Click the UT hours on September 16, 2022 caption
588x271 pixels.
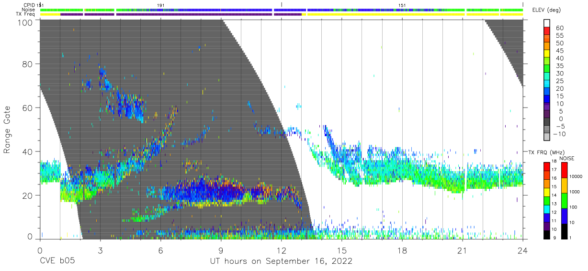[x=281, y=261]
